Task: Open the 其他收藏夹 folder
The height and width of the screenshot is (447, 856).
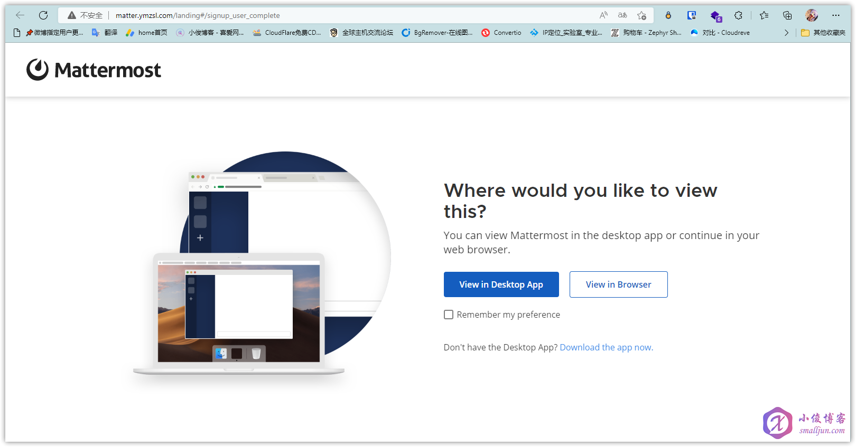Action: tap(823, 33)
